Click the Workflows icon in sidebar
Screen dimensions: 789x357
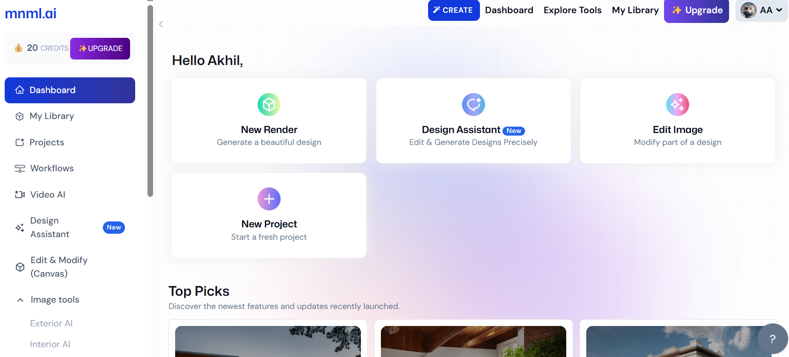pos(20,169)
